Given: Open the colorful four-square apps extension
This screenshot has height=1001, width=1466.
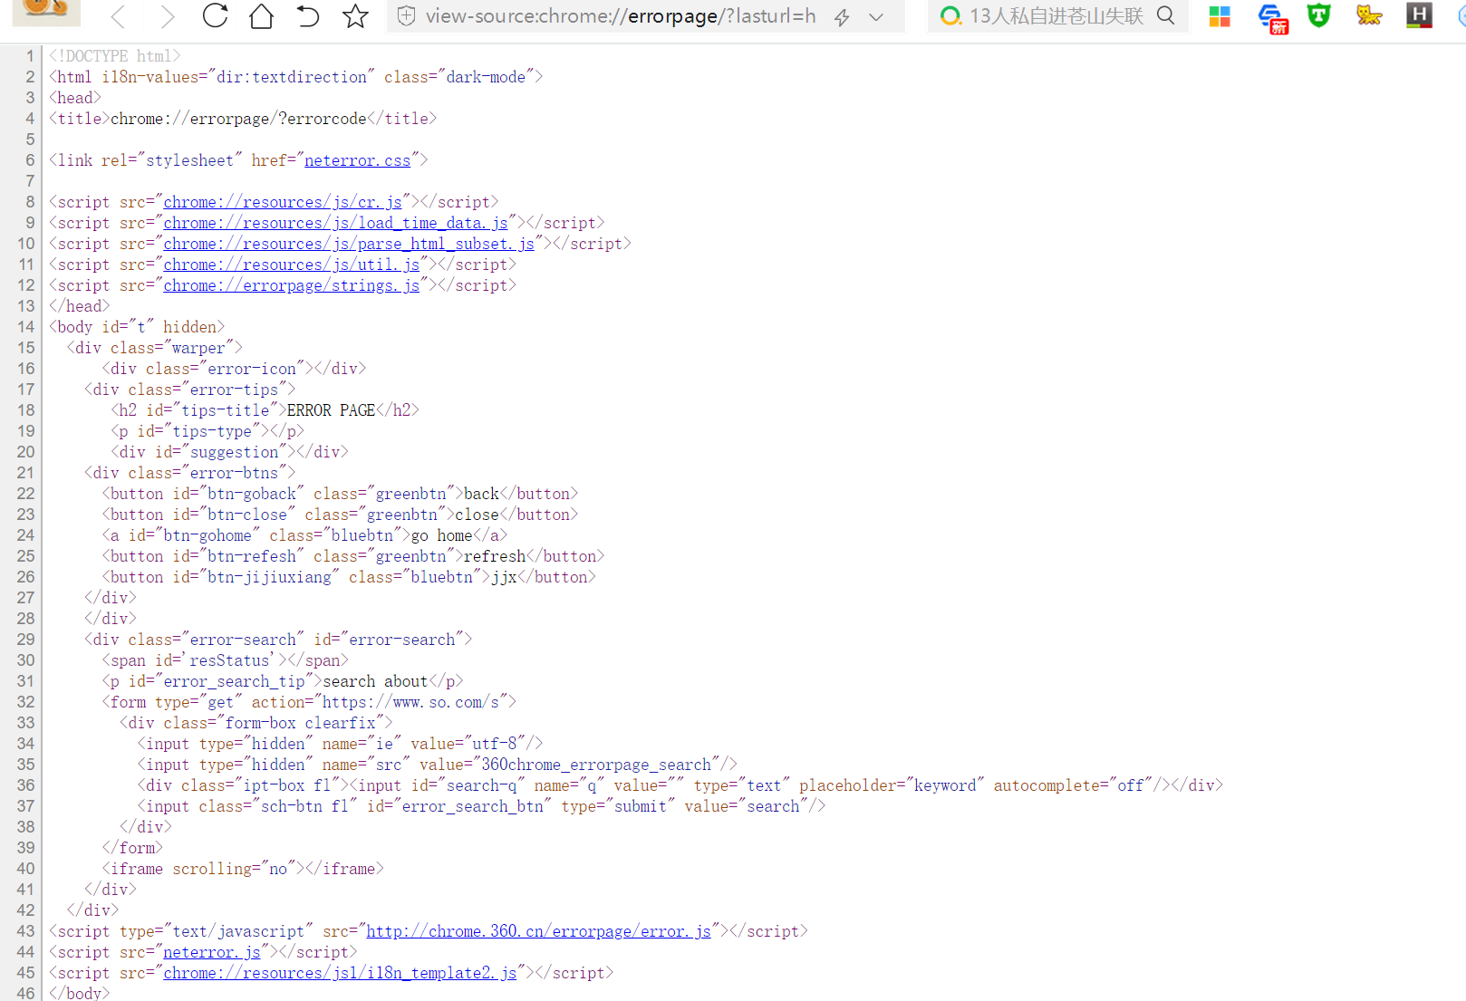Looking at the screenshot, I should click(x=1220, y=15).
